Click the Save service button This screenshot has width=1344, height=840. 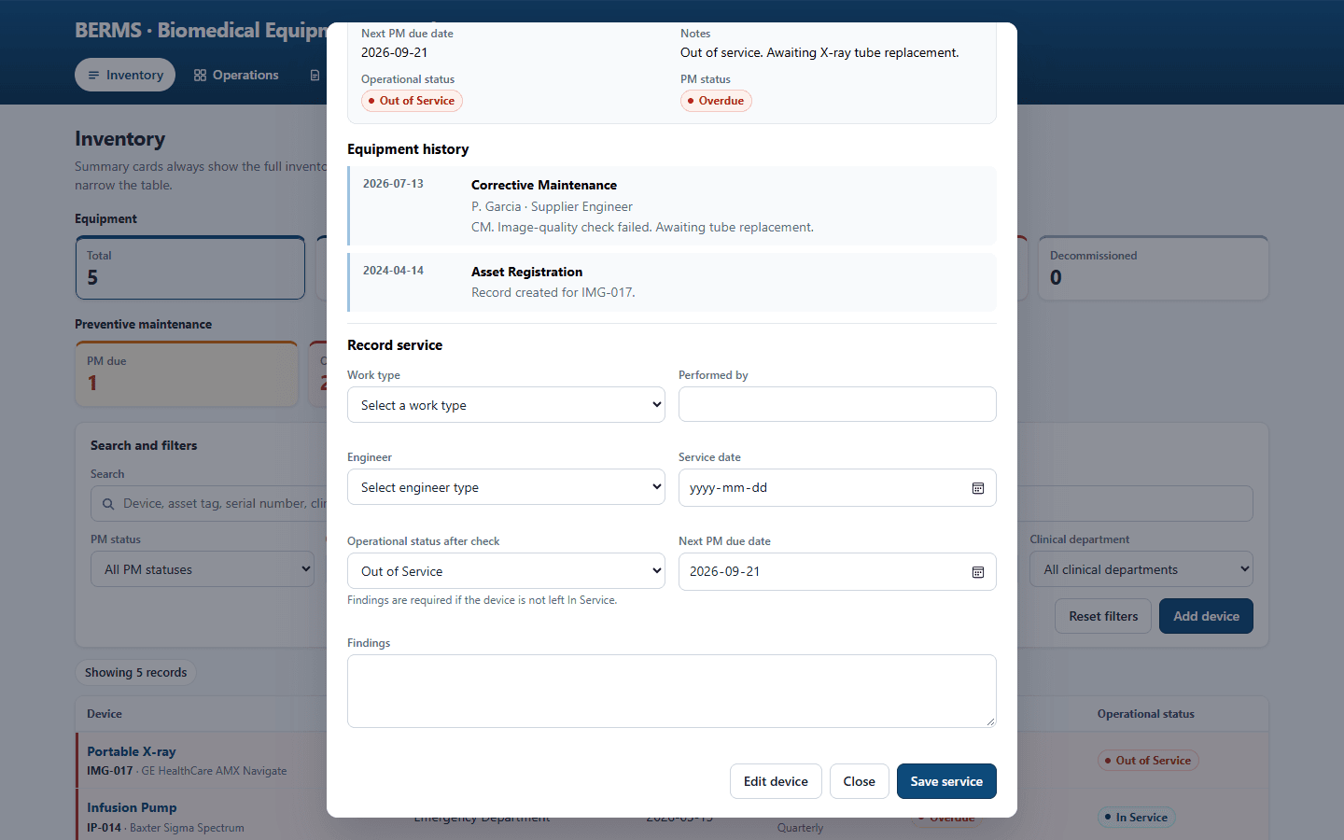tap(946, 781)
